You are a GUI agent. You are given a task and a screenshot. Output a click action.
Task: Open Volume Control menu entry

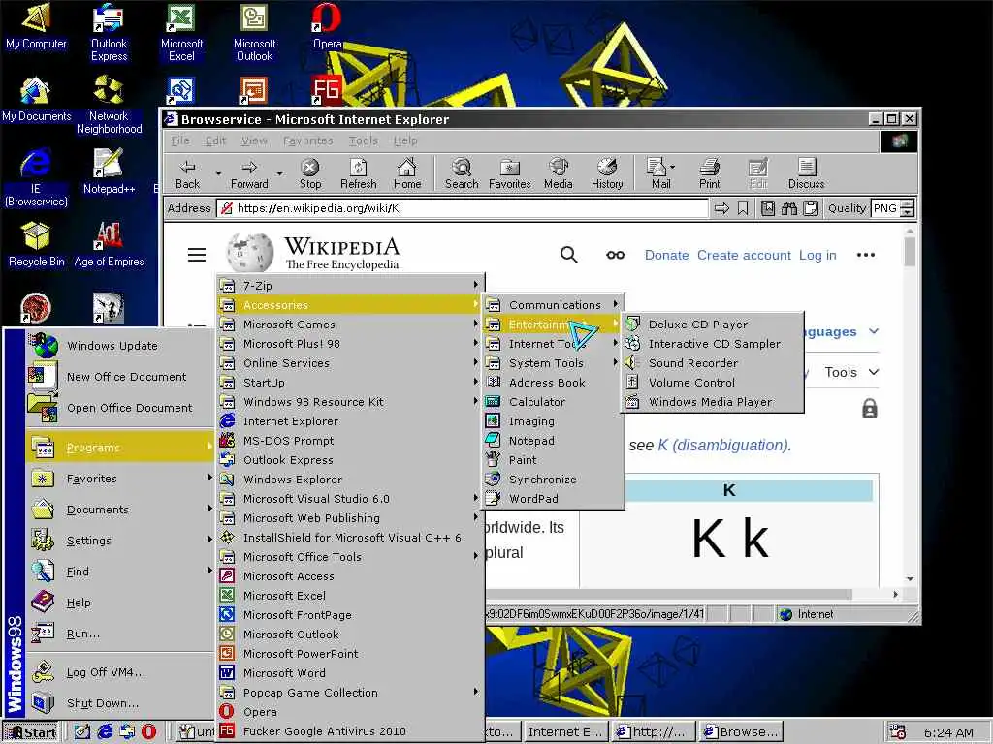tap(713, 382)
